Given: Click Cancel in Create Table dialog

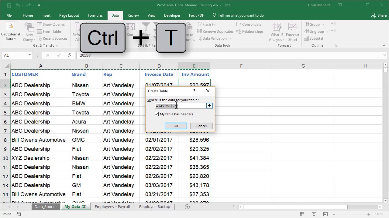Looking at the screenshot, I should pos(201,126).
